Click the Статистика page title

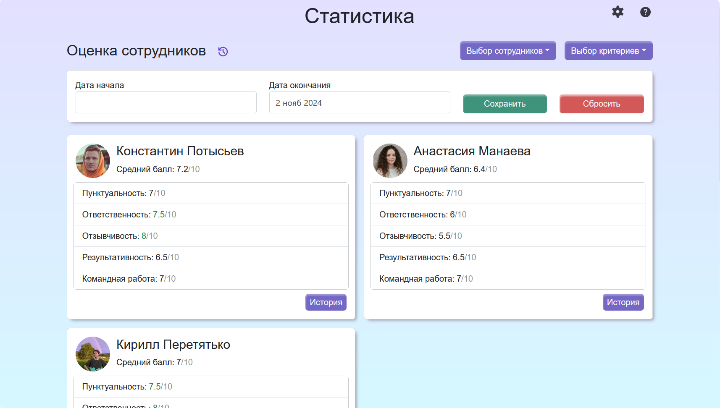[x=360, y=16]
